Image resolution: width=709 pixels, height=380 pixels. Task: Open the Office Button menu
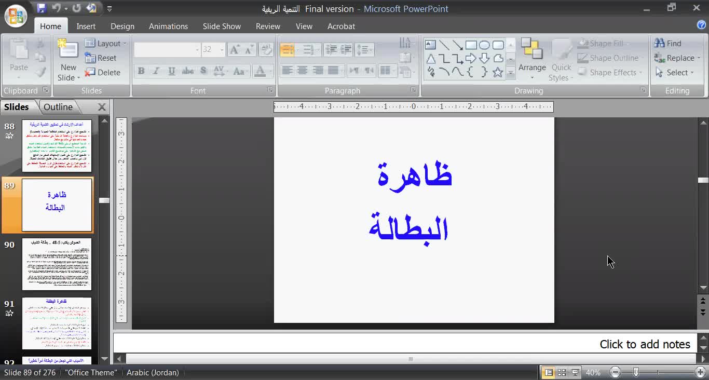tap(16, 16)
